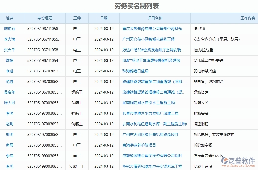Open 陈铭's detail record

click(x=11, y=60)
